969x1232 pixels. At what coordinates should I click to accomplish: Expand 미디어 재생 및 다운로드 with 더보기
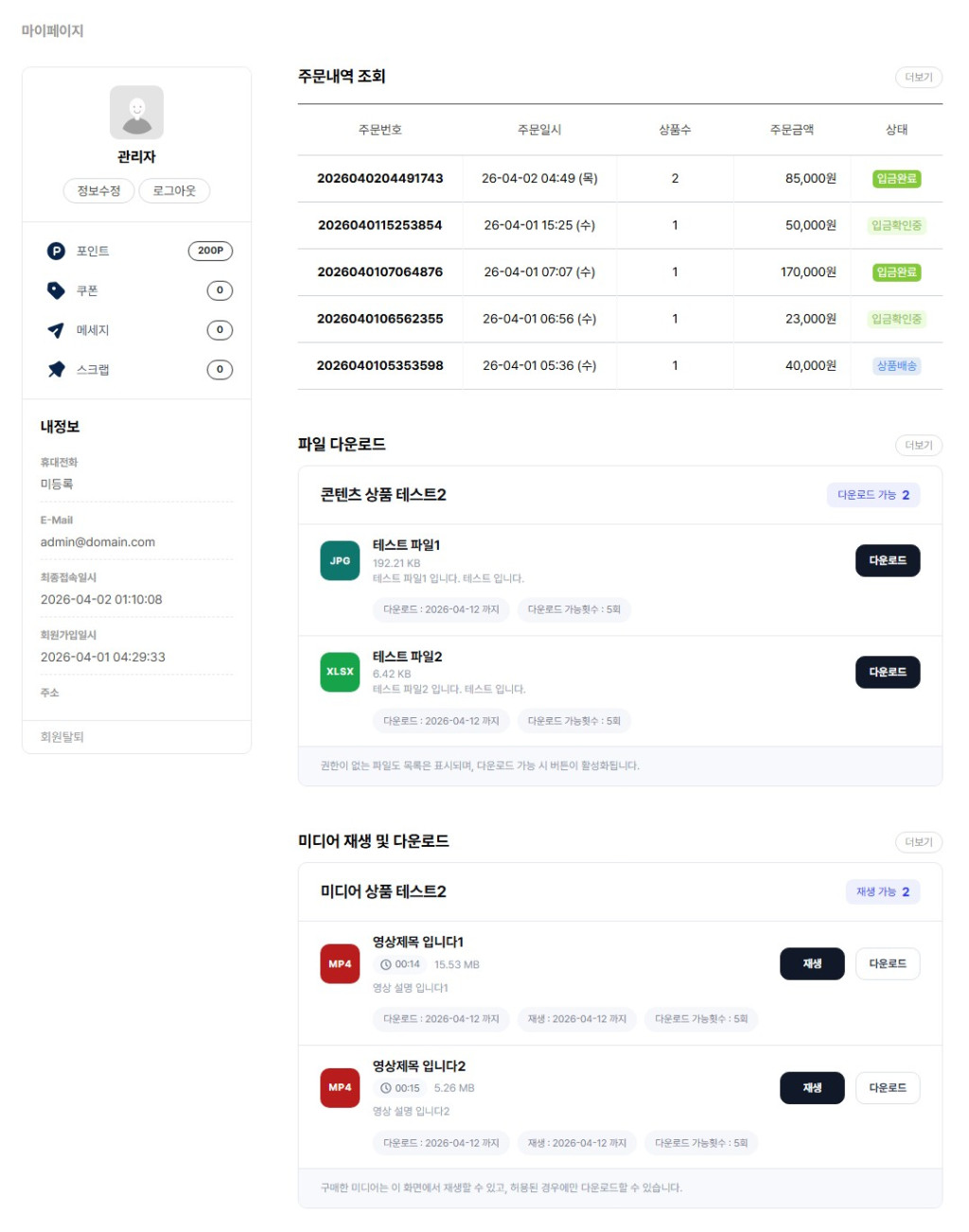(918, 842)
